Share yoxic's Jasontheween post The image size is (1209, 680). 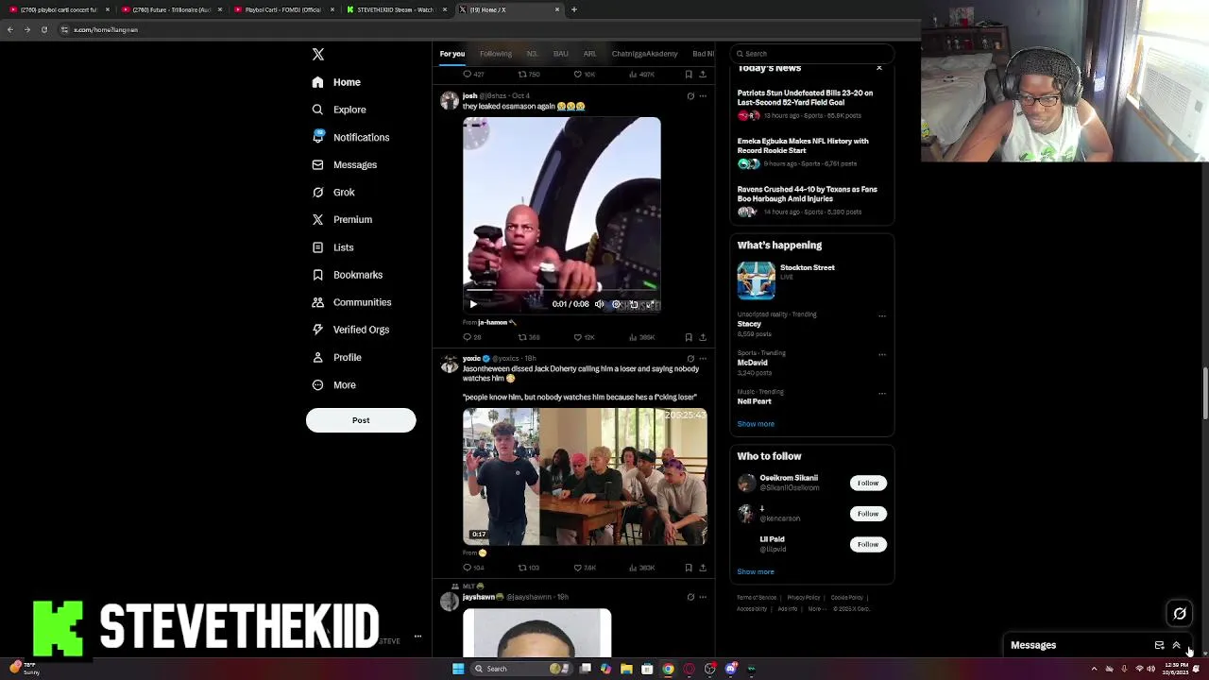click(x=702, y=568)
